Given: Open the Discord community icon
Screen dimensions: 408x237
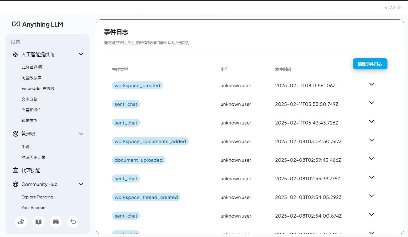Looking at the screenshot, I should click(x=56, y=222).
